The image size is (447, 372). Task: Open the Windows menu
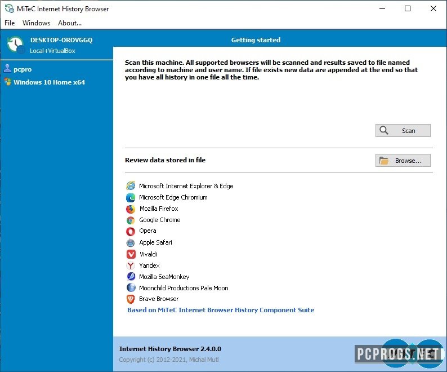tap(36, 23)
